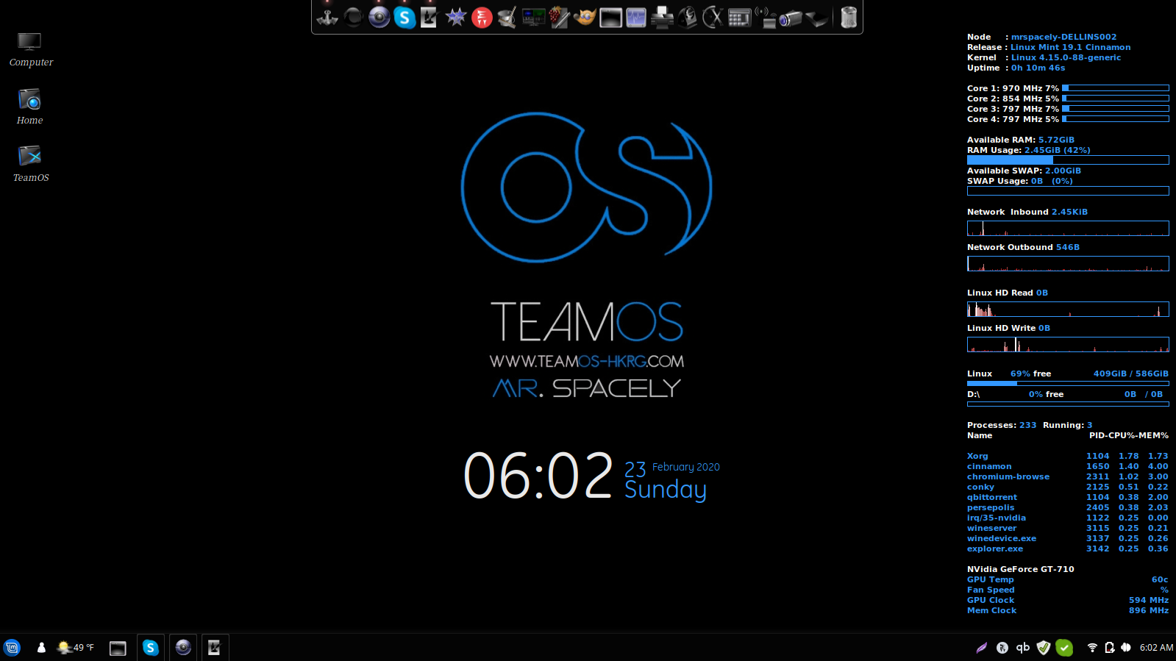
Task: Launch terminal from the bottom panel
Action: click(x=118, y=648)
